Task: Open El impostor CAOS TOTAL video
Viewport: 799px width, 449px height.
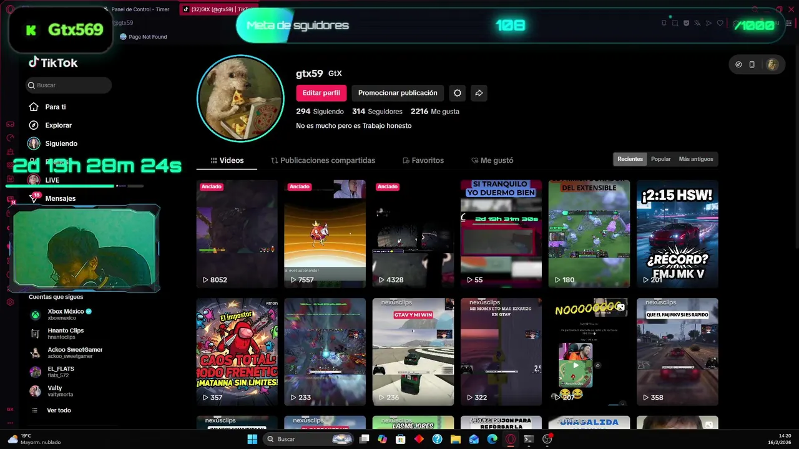Action: coord(237,352)
